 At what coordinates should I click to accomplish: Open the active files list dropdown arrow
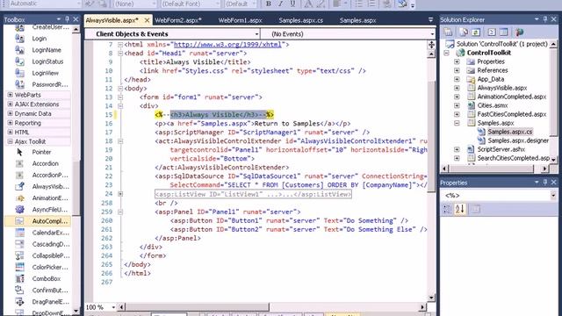point(430,20)
